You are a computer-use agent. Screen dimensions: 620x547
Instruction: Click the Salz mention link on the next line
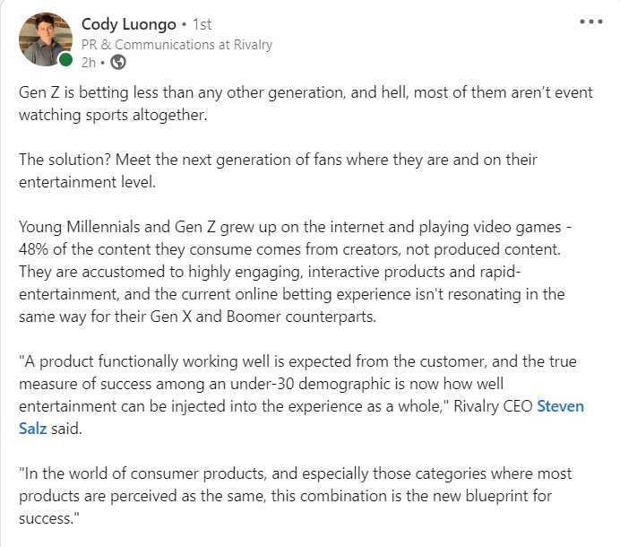pos(33,429)
